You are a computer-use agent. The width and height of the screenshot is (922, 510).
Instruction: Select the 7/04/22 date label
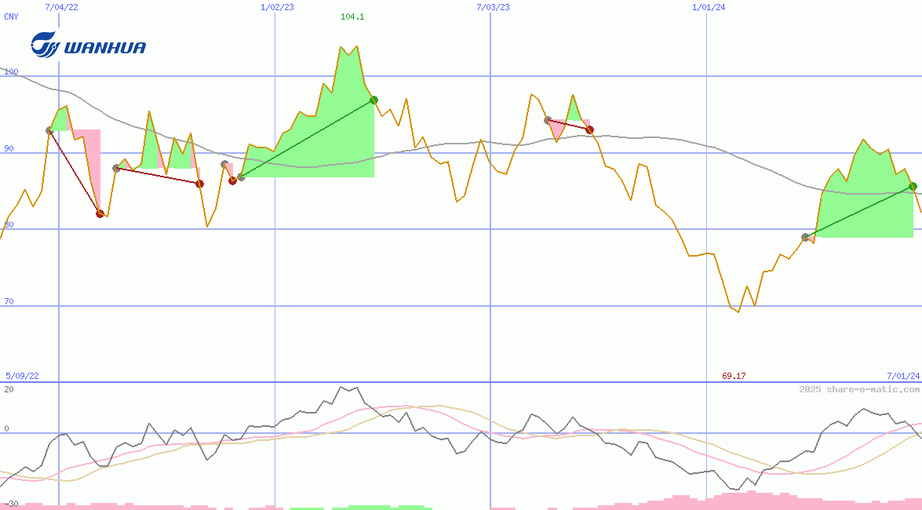[61, 7]
